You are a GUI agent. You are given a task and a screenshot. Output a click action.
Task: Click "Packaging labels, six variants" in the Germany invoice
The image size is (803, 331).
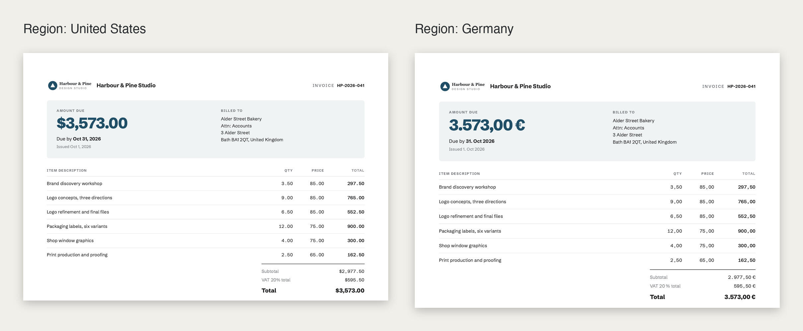tap(470, 231)
